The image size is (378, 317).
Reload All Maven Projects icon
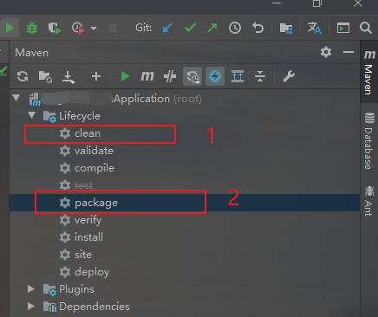(x=23, y=76)
